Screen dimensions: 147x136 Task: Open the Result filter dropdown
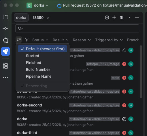[61, 40]
